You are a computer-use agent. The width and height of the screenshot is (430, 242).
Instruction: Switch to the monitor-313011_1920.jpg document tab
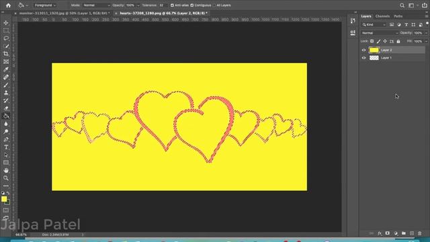(x=64, y=13)
